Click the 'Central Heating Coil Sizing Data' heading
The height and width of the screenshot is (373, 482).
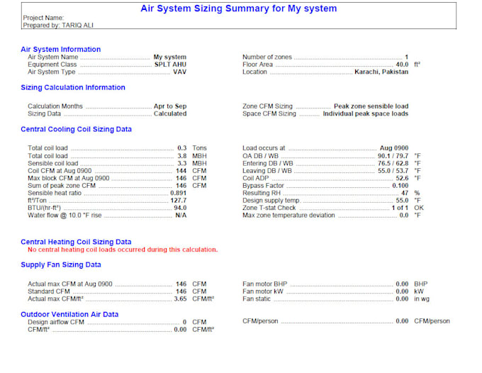76,242
